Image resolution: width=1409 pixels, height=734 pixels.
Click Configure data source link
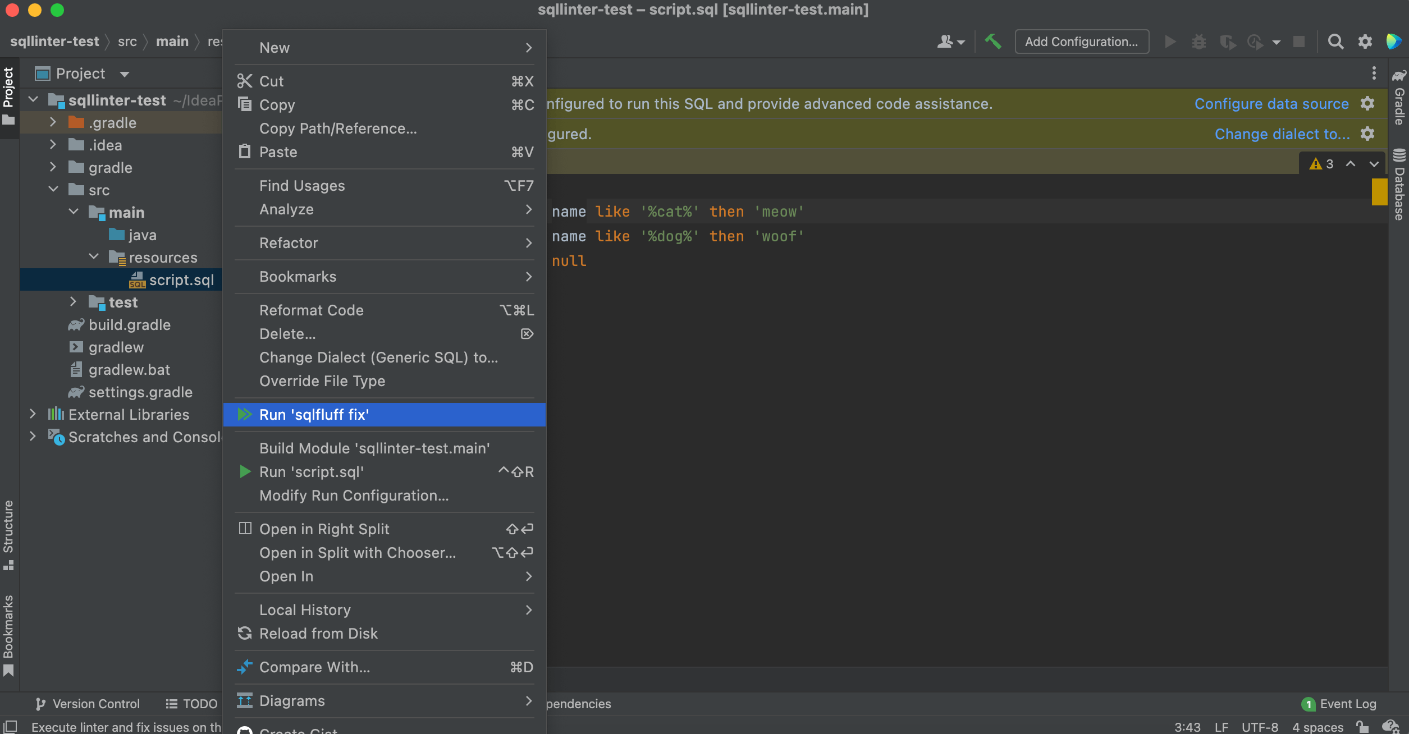[x=1271, y=104]
